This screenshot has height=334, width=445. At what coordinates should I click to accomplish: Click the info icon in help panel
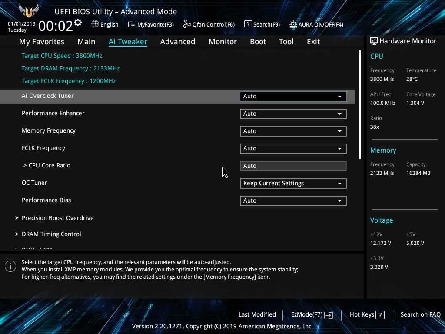tap(10, 266)
